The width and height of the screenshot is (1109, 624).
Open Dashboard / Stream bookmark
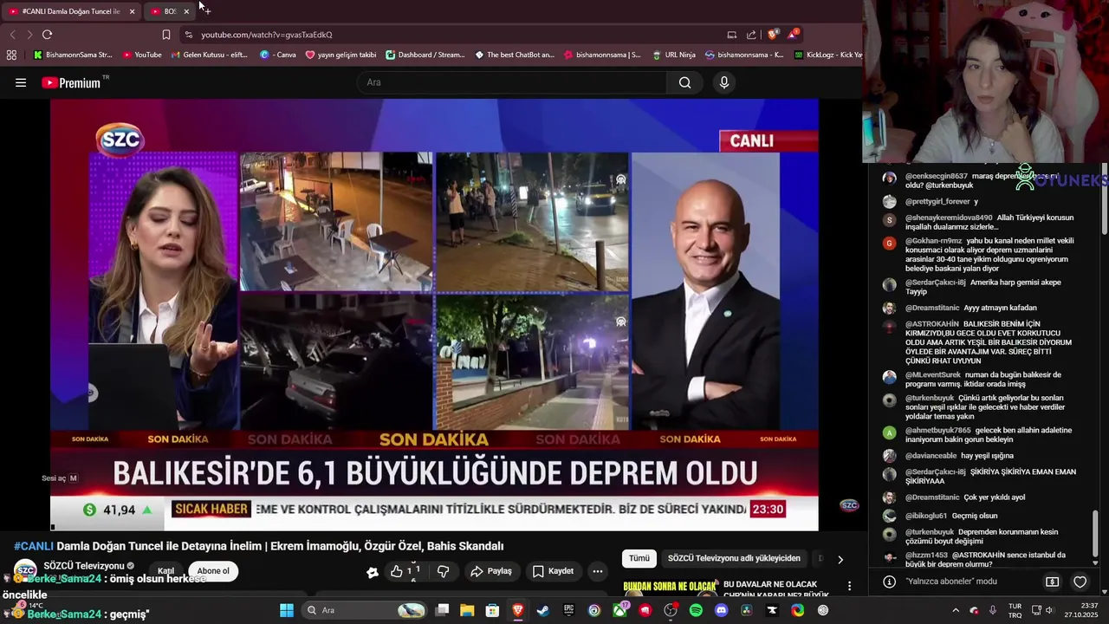point(425,55)
